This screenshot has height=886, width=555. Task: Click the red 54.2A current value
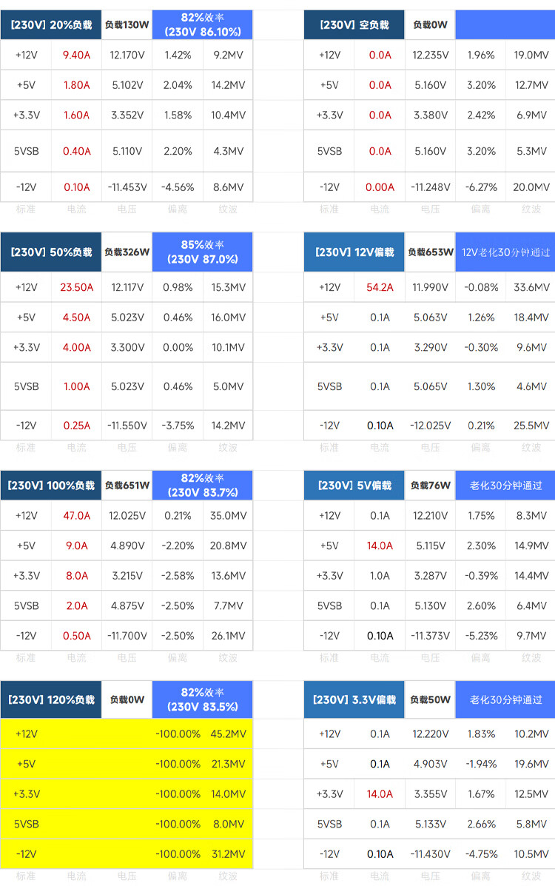click(380, 287)
